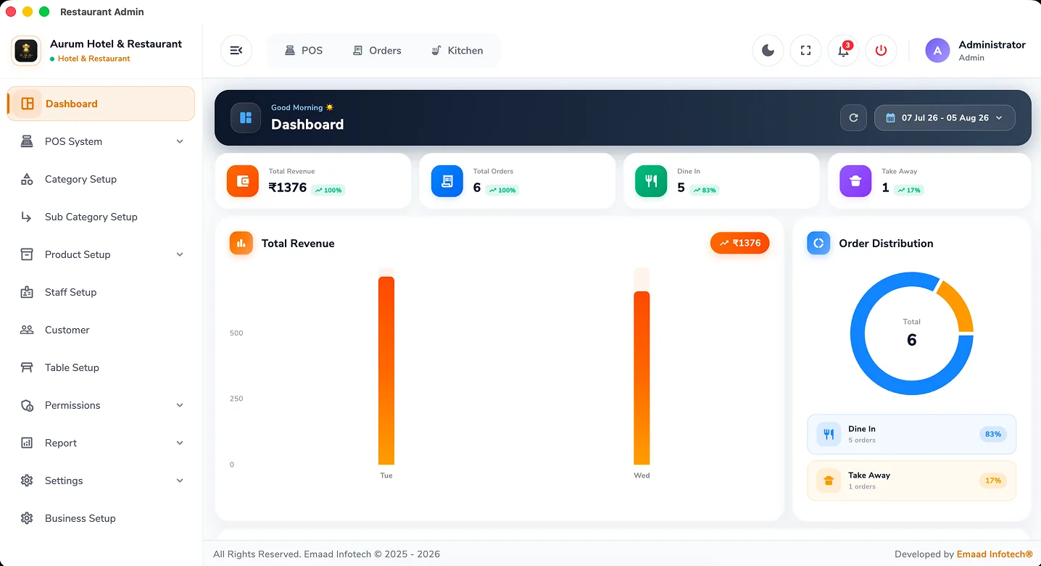1041x566 pixels.
Task: Navigate to Staff Setup
Action: point(101,292)
